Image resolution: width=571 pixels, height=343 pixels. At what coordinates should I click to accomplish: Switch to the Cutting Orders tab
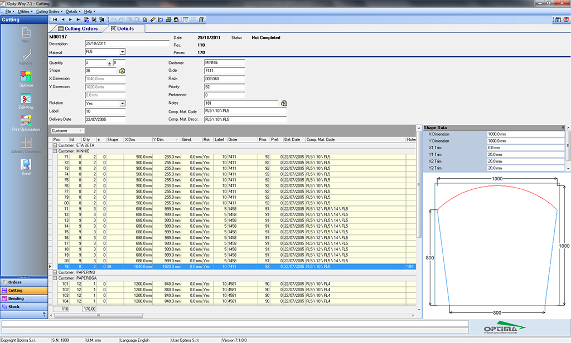78,28
